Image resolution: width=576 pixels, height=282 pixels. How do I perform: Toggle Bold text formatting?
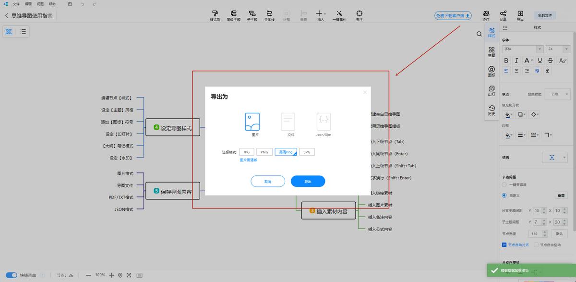[x=506, y=61]
